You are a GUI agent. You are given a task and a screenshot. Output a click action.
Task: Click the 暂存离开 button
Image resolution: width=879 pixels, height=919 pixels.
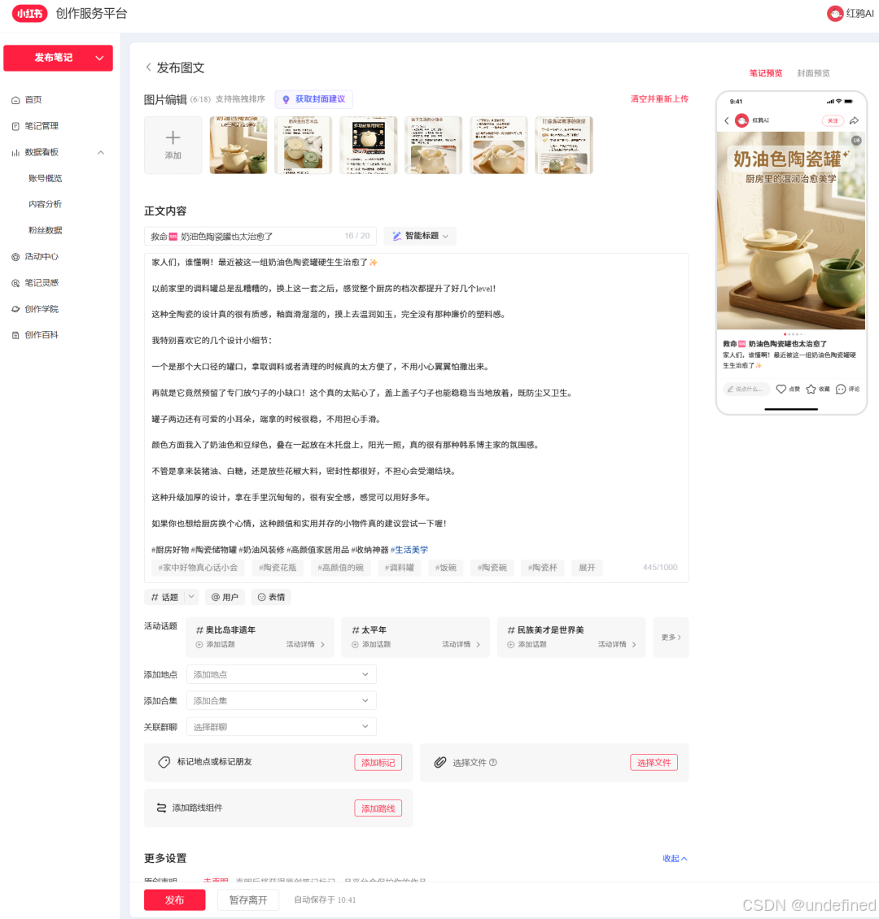click(x=248, y=899)
